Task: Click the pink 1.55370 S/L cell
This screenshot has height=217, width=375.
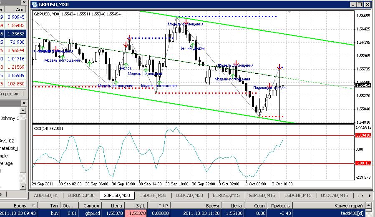Action: pyautogui.click(x=136, y=213)
